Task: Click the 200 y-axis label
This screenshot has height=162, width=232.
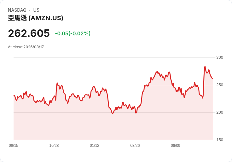Action: pos(220,112)
